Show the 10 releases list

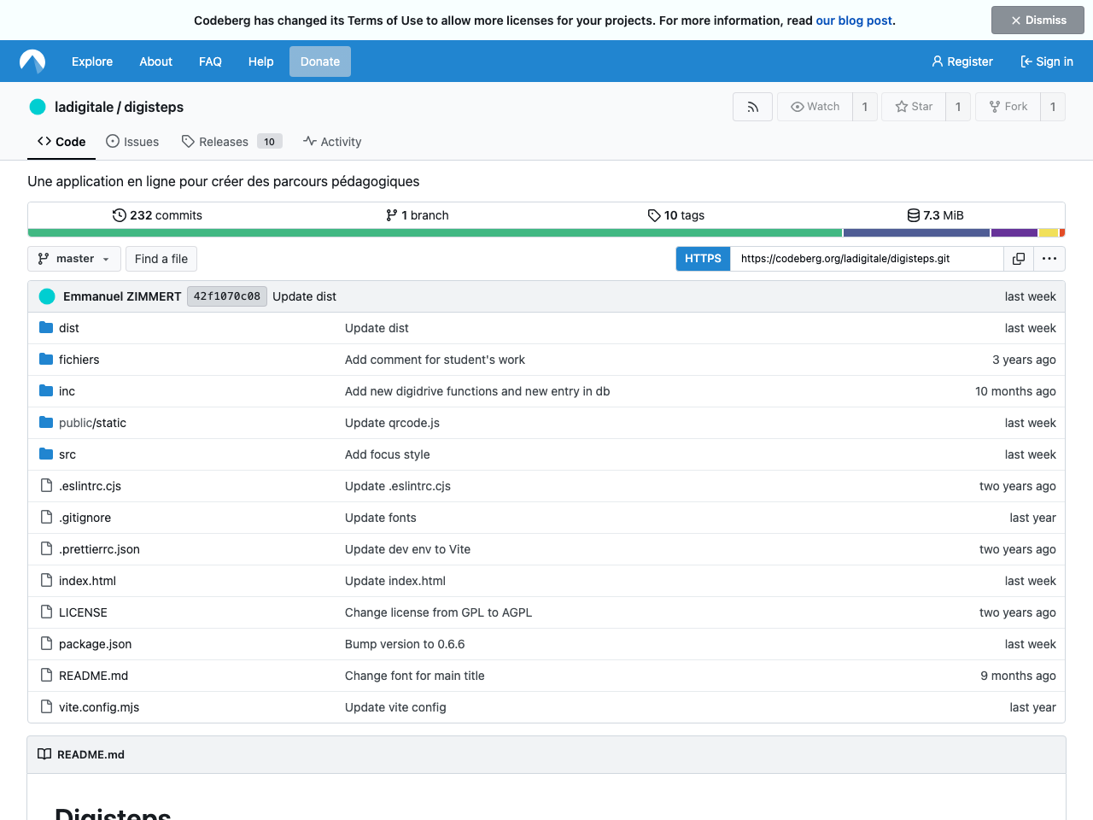pyautogui.click(x=222, y=141)
